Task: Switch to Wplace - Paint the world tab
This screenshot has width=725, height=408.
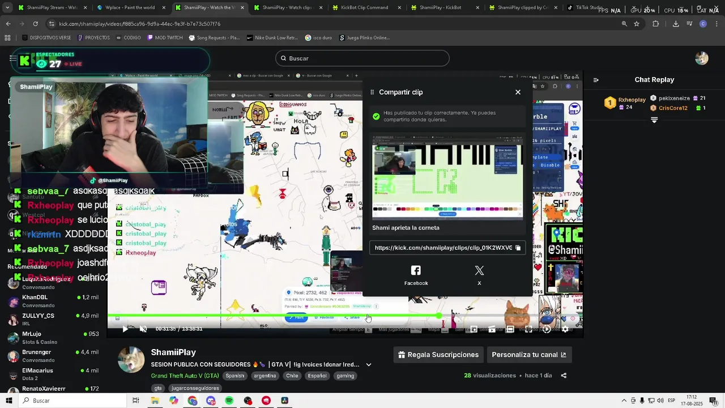Action: (129, 8)
